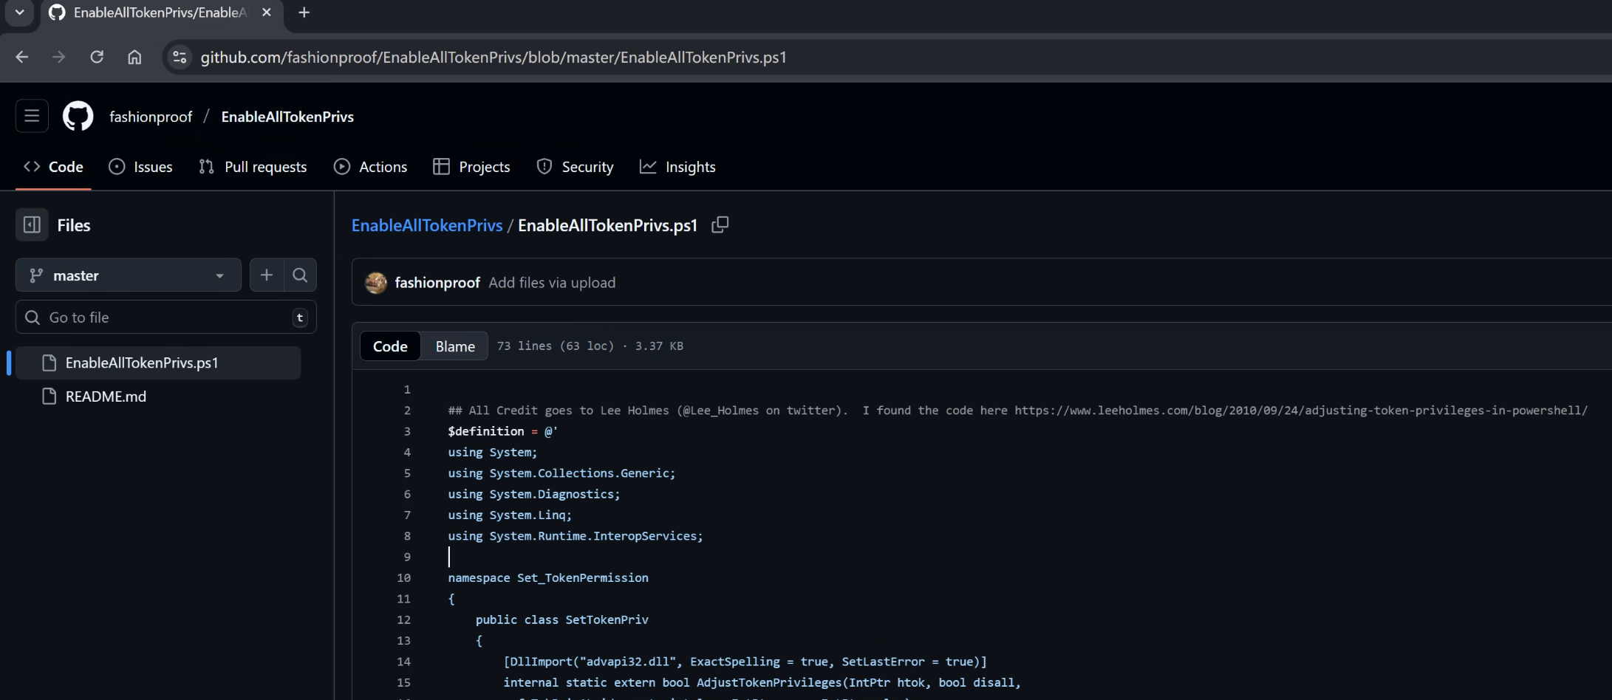Copy file path with the copy icon

click(720, 225)
